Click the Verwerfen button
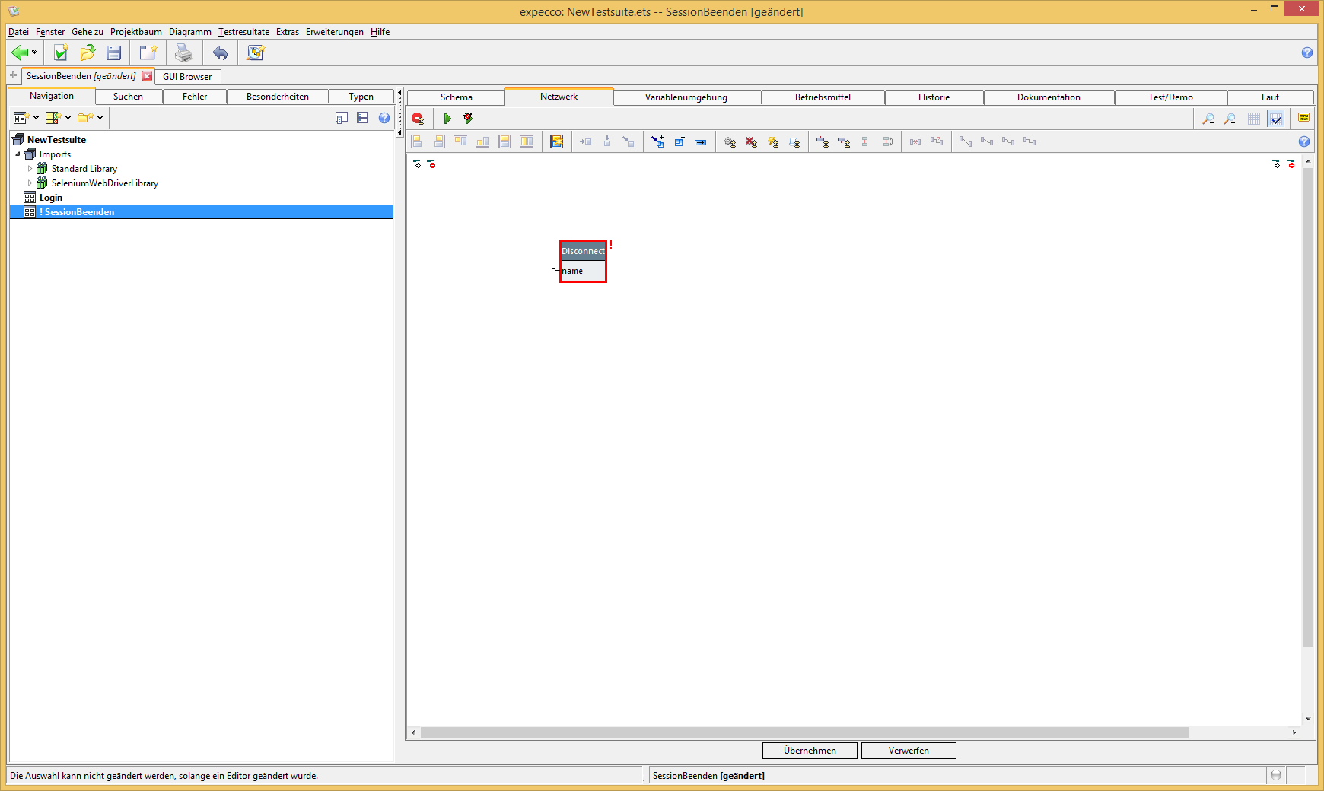The image size is (1324, 791). tap(909, 751)
